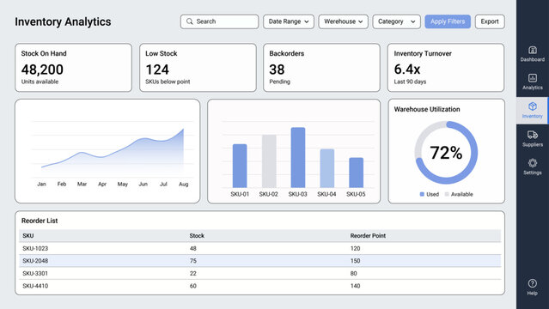
Task: Select the SKU-4410 row
Action: coord(259,286)
